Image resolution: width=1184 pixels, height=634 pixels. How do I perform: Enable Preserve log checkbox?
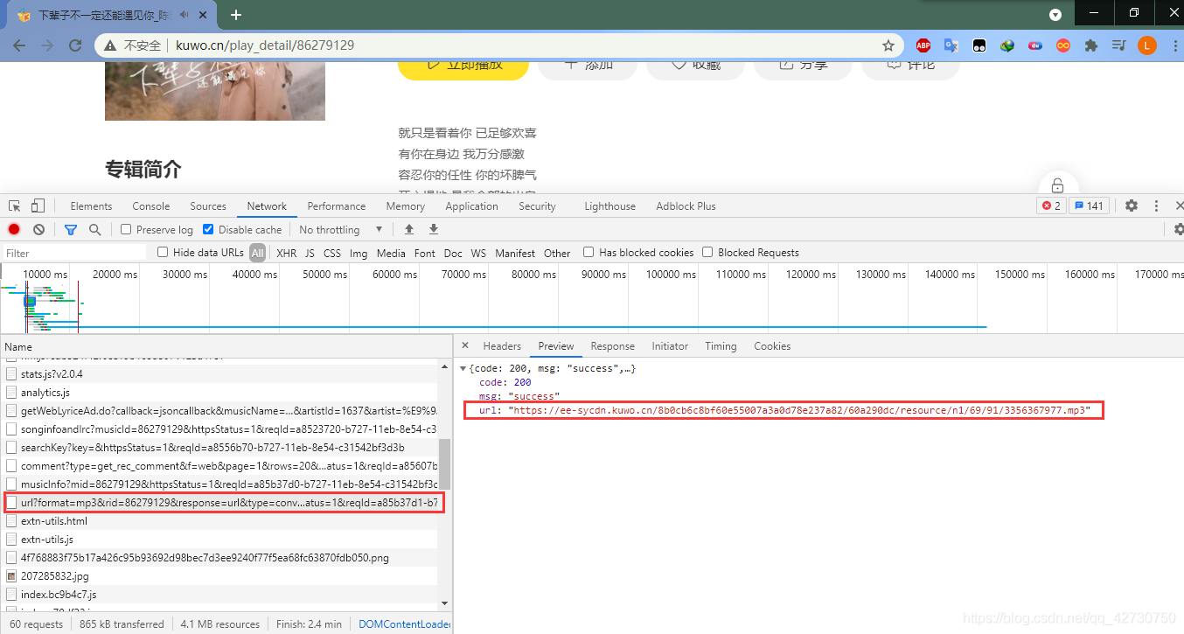point(126,229)
